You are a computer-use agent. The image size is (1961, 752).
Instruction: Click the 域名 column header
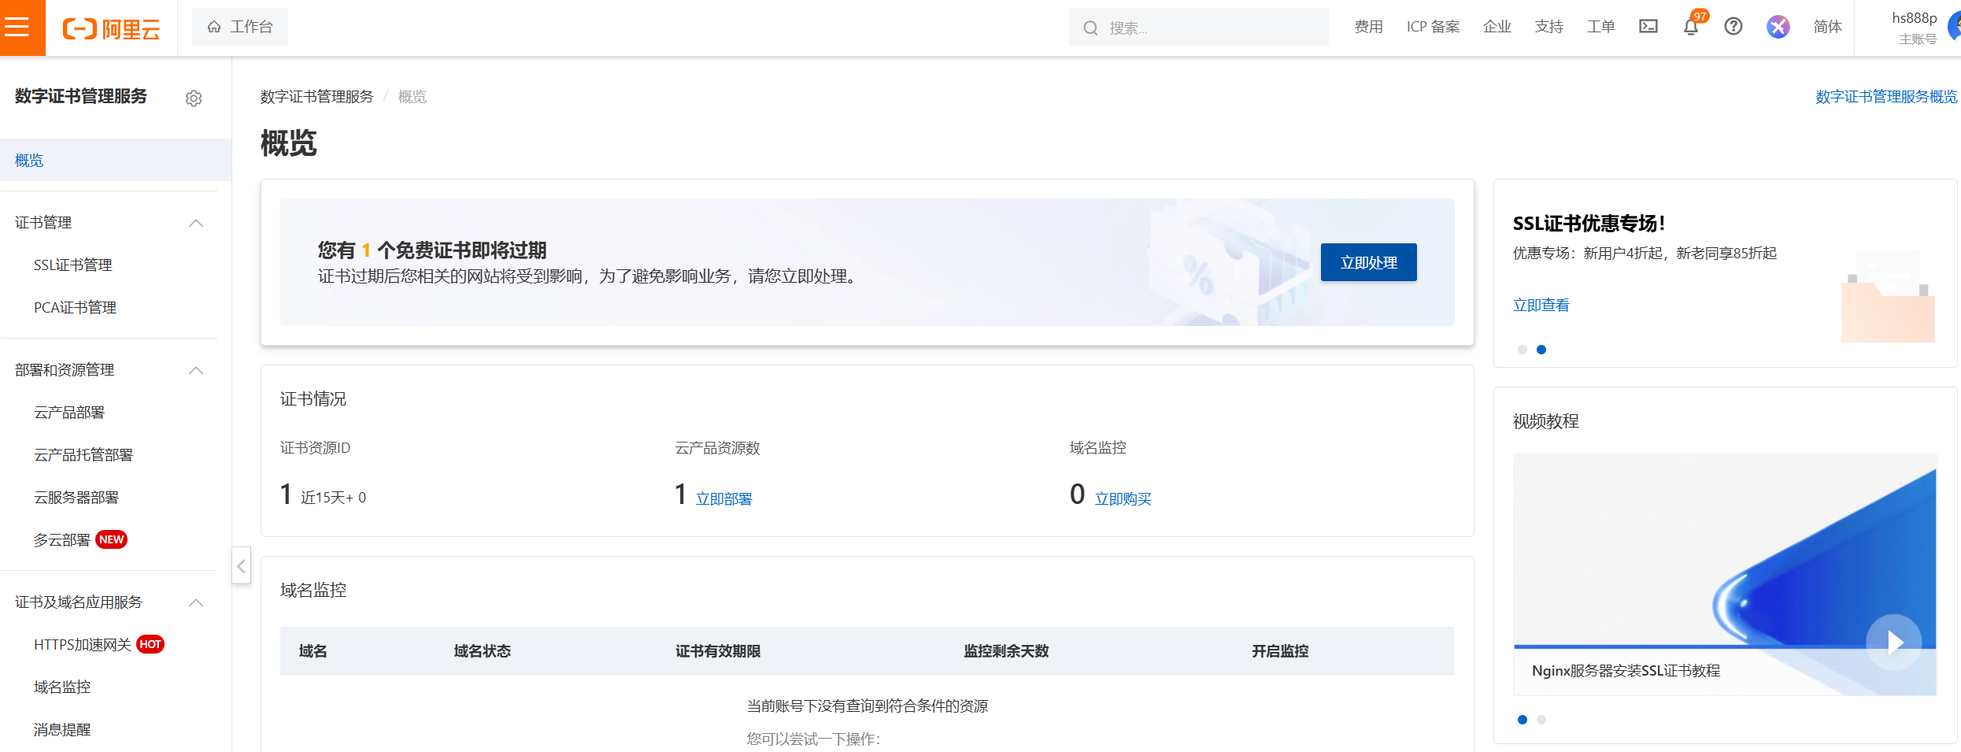(313, 651)
